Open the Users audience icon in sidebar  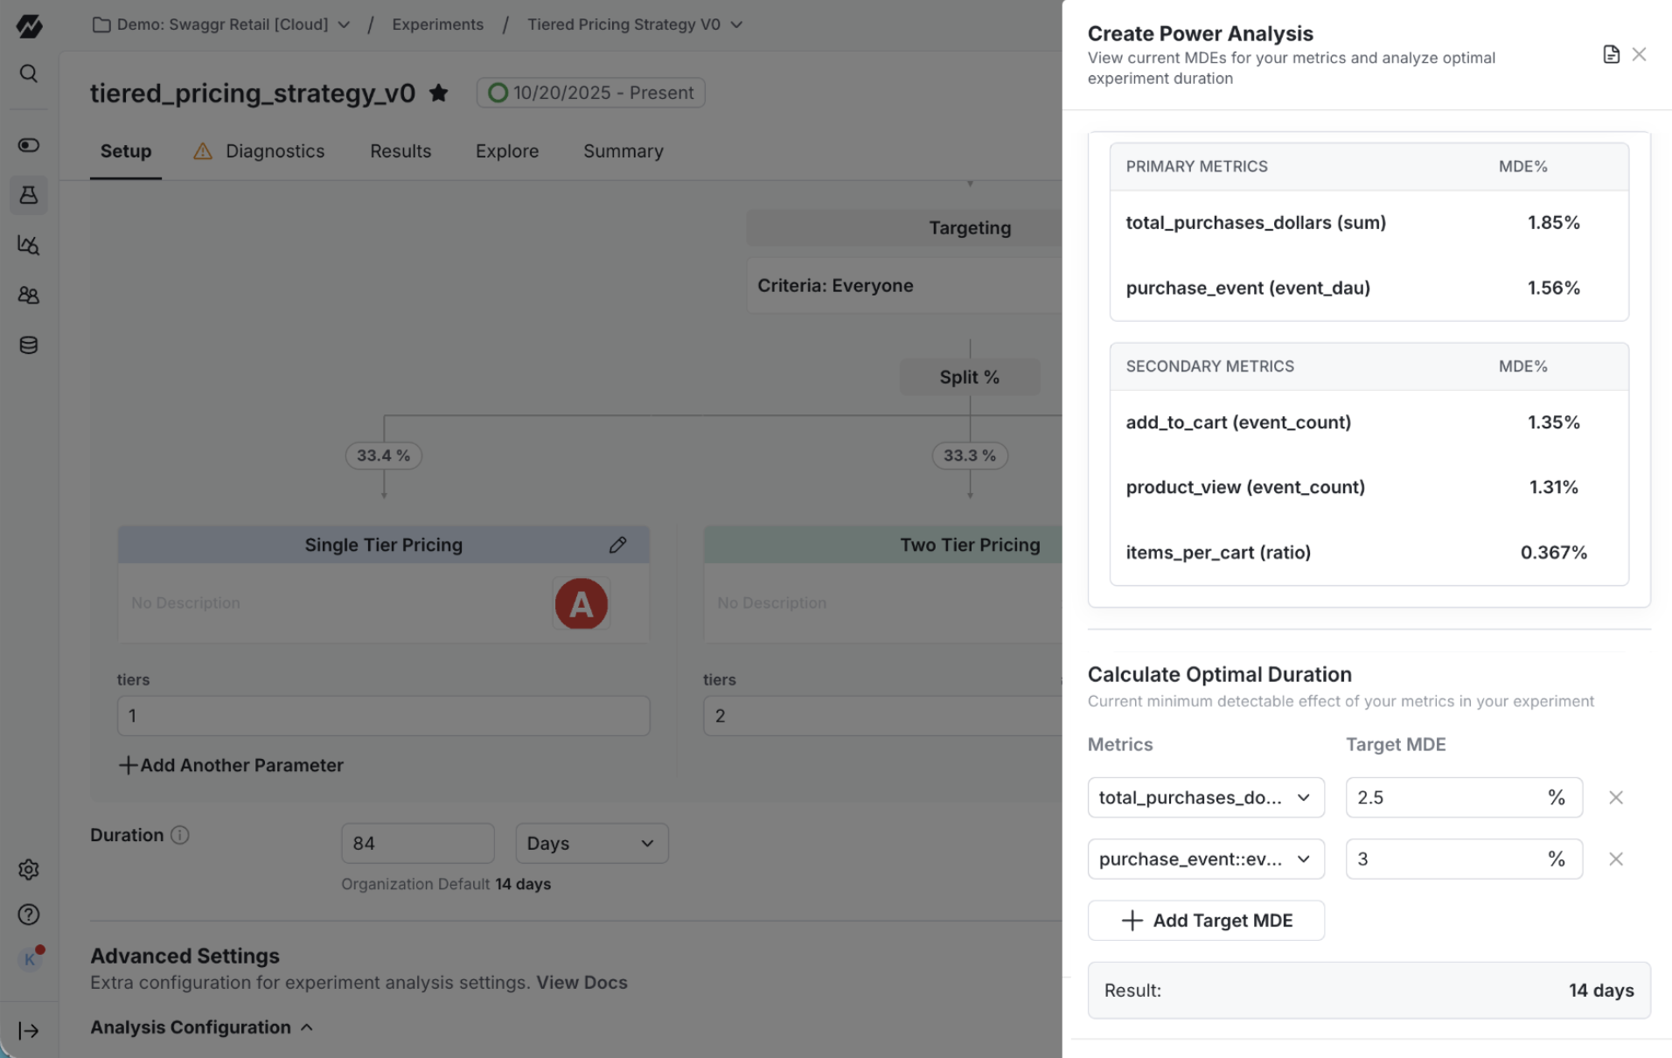(x=29, y=296)
